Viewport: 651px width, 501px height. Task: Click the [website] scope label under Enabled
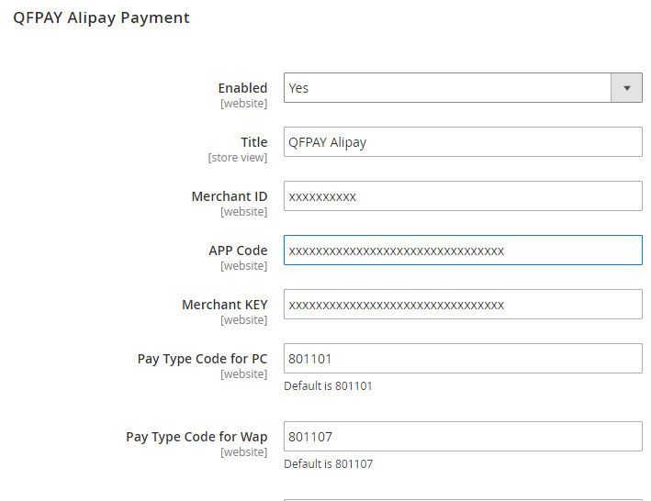(243, 104)
